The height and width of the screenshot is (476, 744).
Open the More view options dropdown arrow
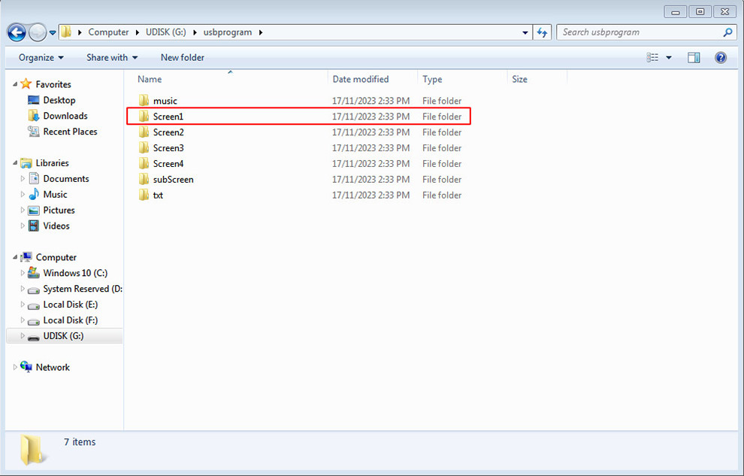point(669,58)
